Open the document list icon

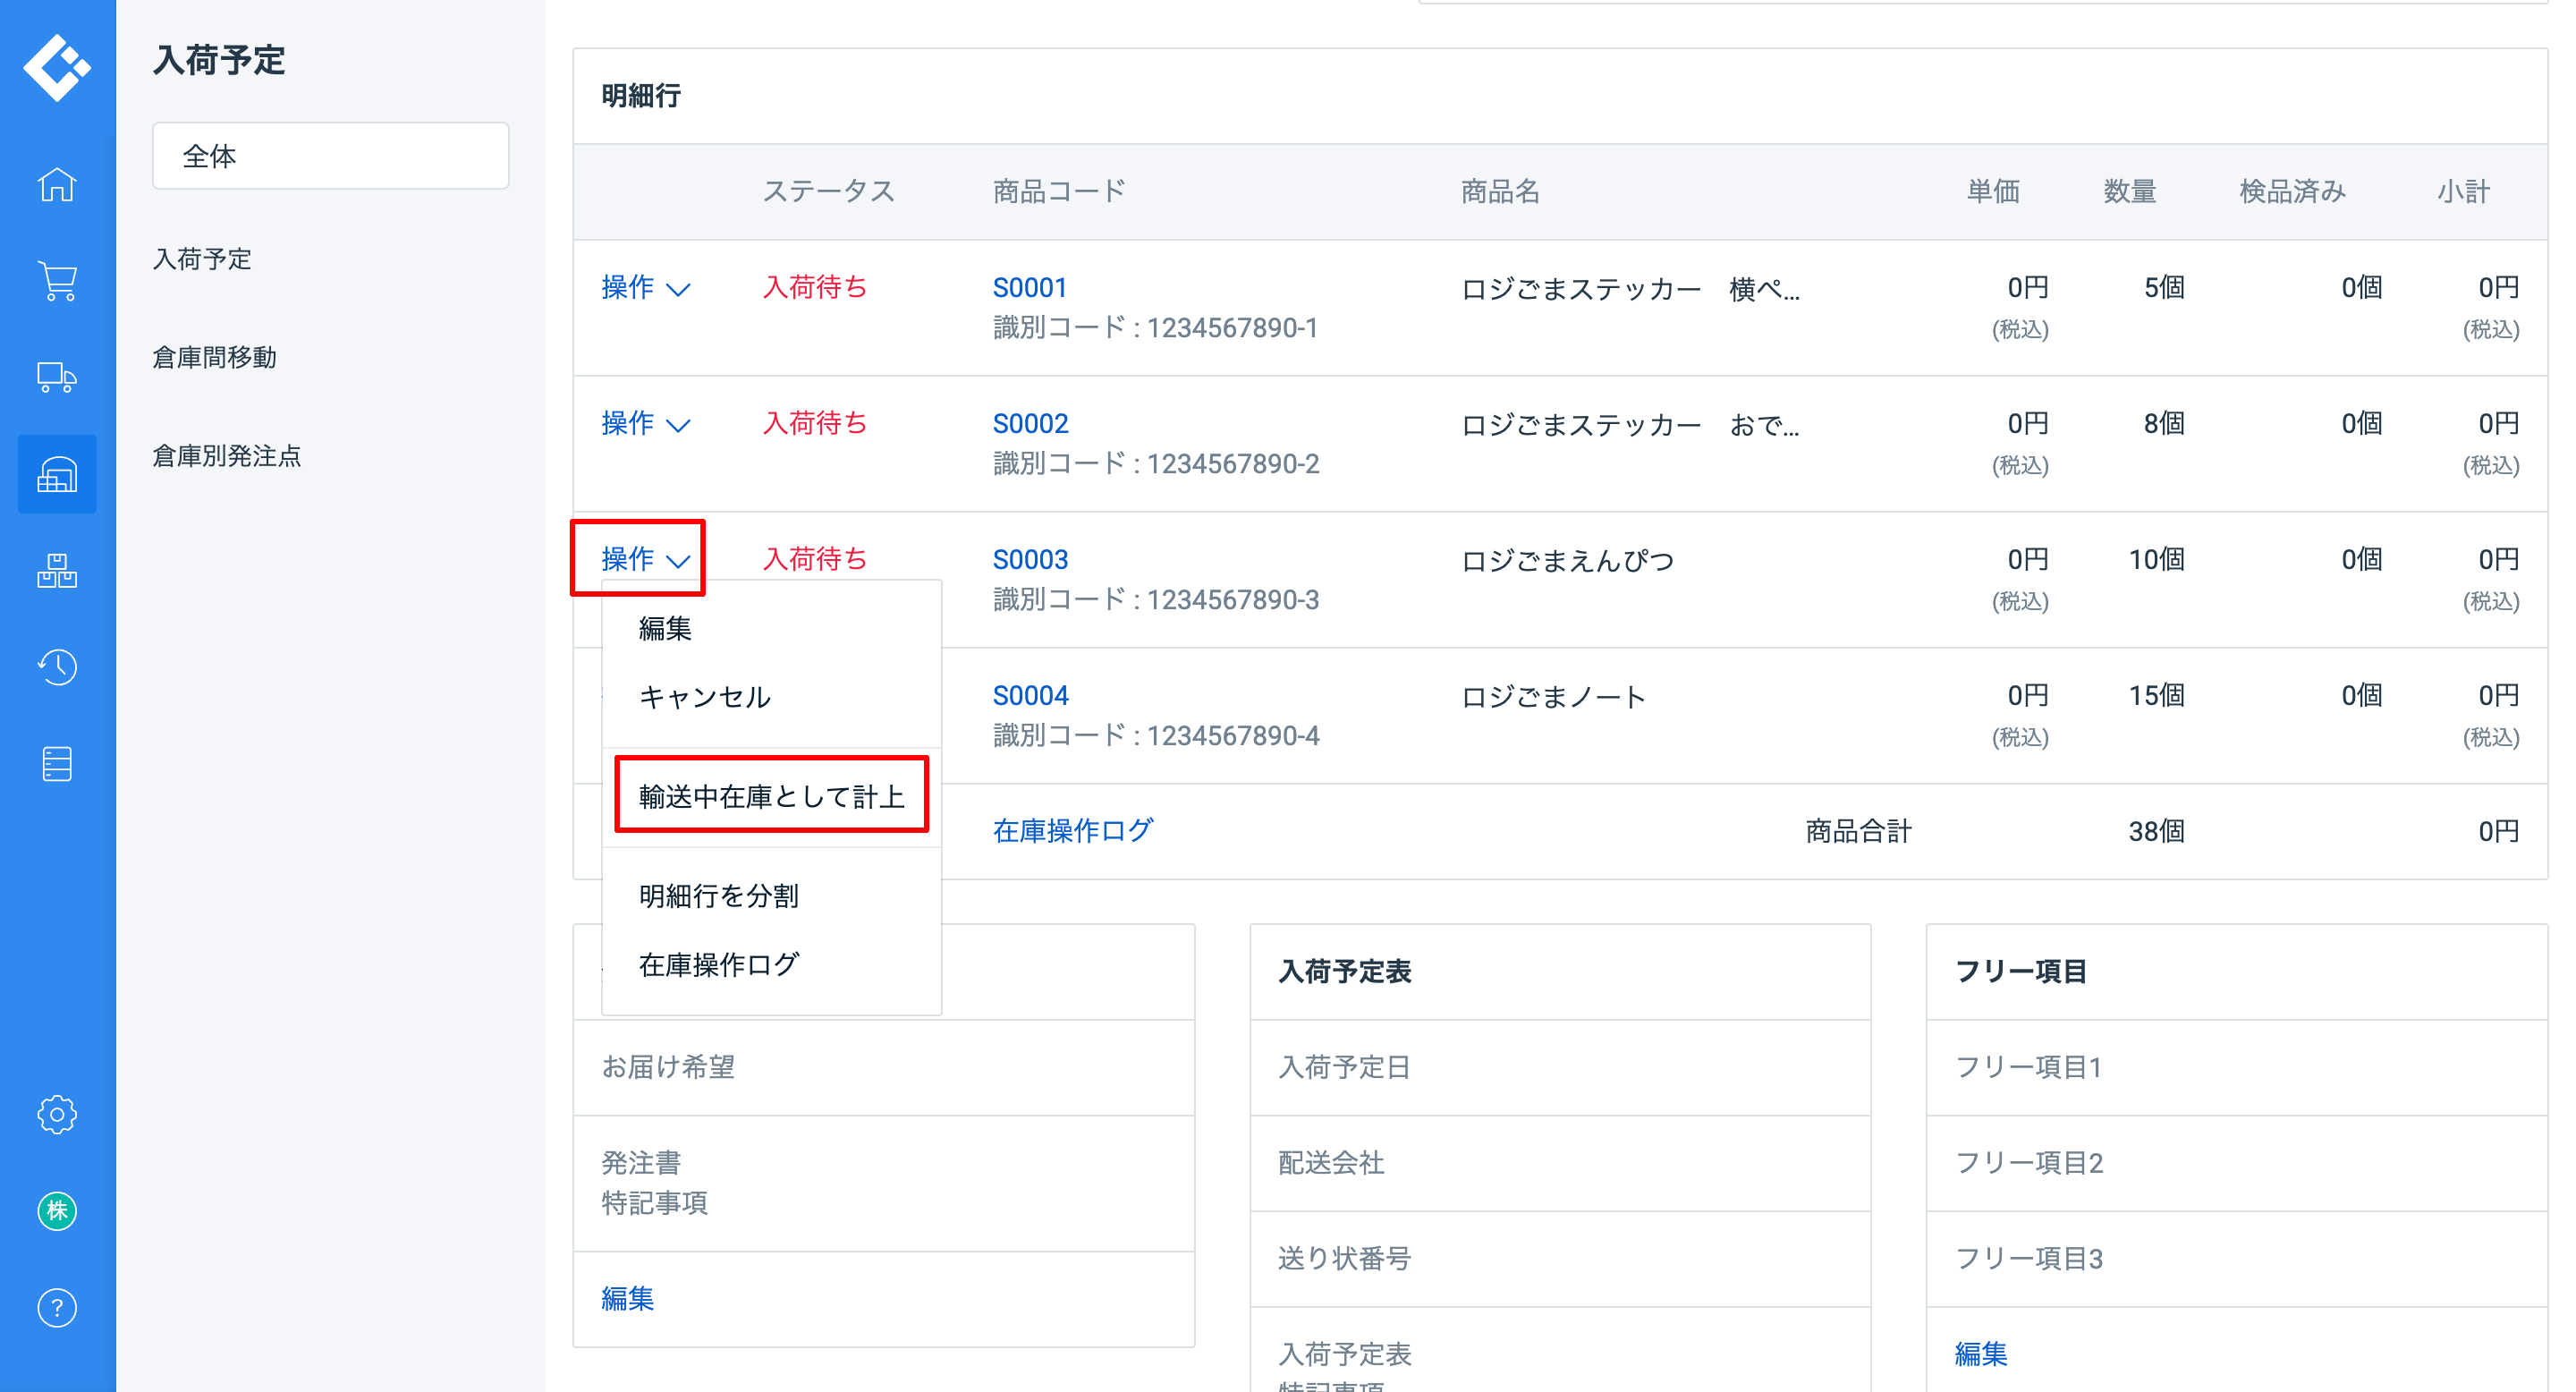(57, 764)
